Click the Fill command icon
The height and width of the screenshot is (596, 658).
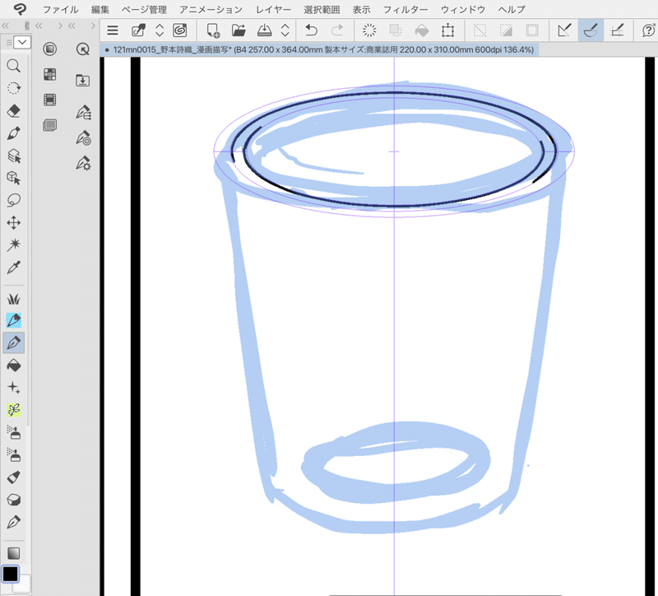422,30
